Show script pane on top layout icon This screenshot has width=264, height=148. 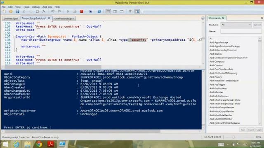click(108, 12)
